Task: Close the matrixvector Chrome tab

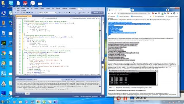Action: click(x=129, y=10)
